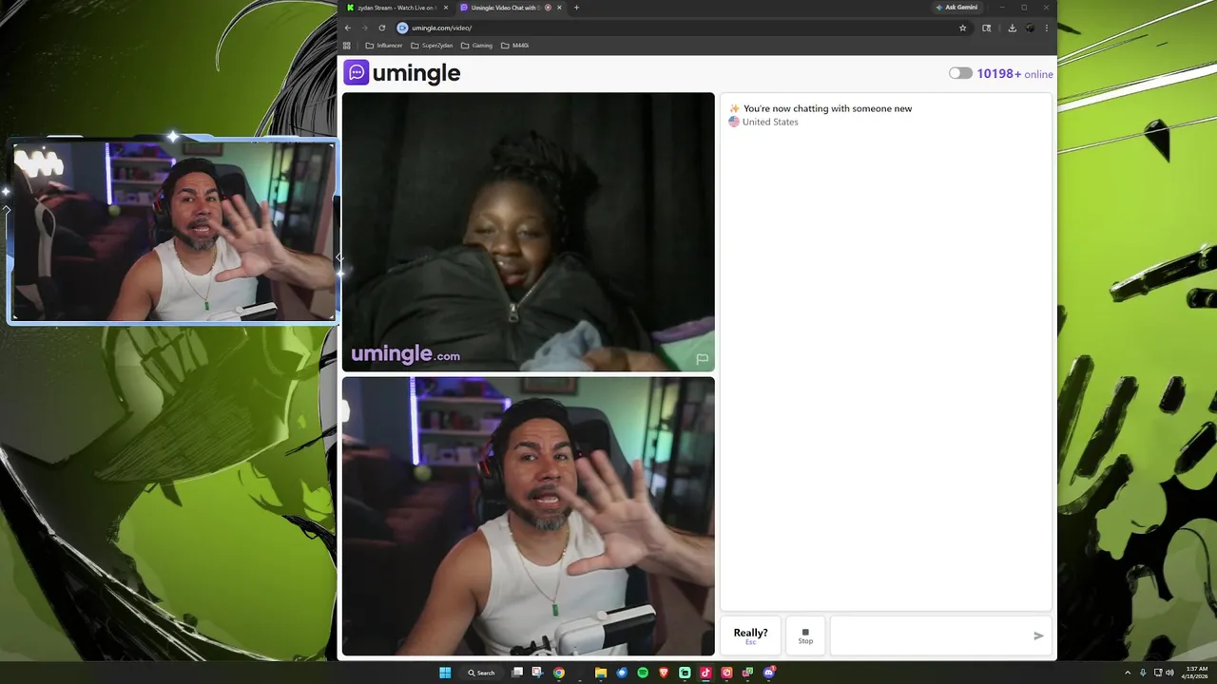Open a new browser tab
The height and width of the screenshot is (684, 1217).
[576, 8]
